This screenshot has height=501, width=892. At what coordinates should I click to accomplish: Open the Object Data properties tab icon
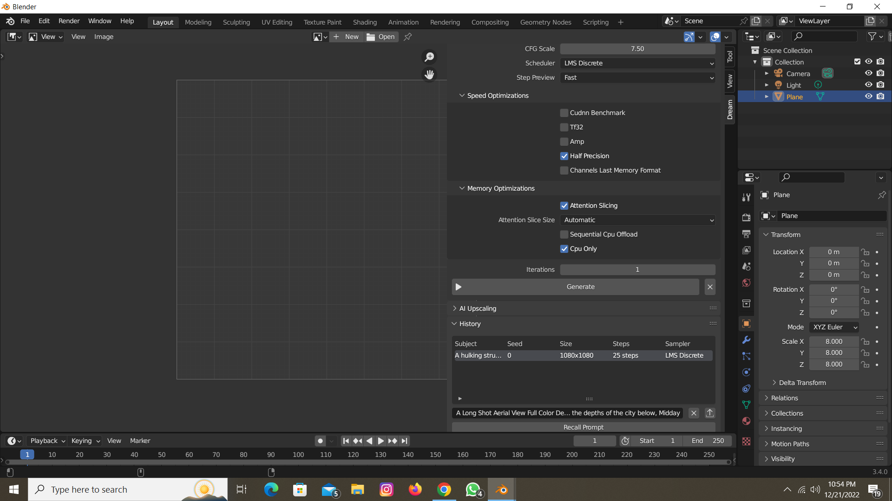click(746, 405)
